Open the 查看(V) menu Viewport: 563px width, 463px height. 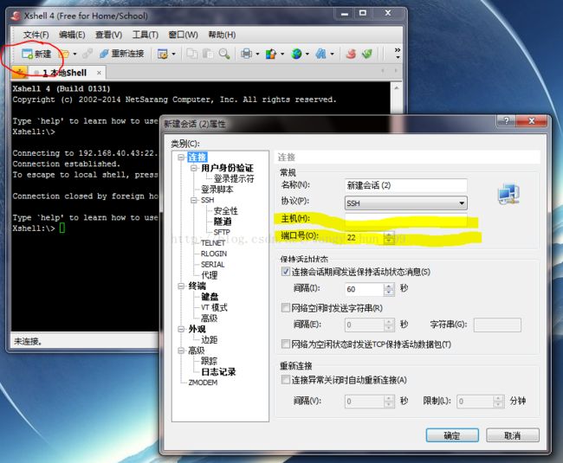coord(108,35)
